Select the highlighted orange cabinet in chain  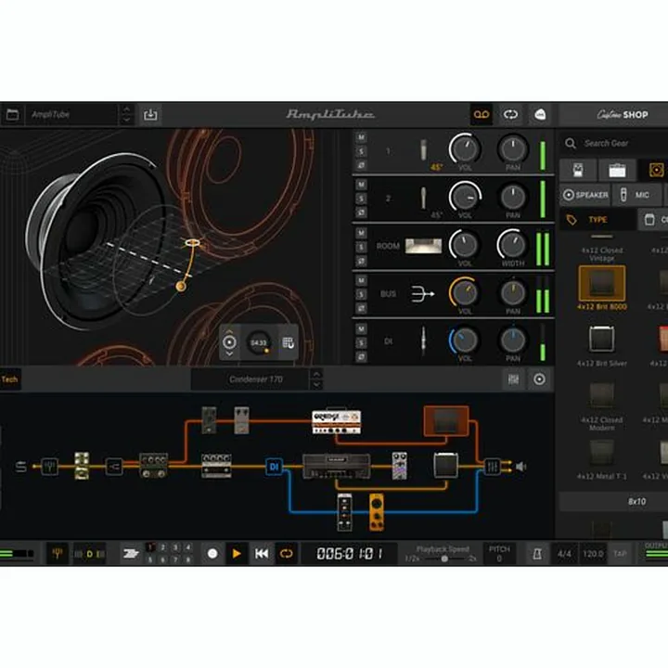pyautogui.click(x=446, y=421)
